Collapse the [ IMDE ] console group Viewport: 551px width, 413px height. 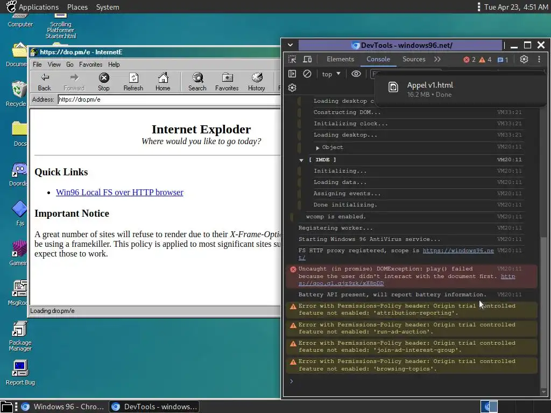pos(301,160)
